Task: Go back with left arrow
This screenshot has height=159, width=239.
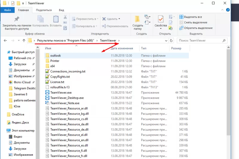Action: pyautogui.click(x=5, y=41)
